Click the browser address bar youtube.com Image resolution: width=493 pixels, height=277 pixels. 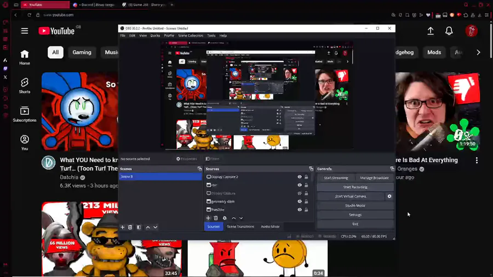[x=59, y=15]
